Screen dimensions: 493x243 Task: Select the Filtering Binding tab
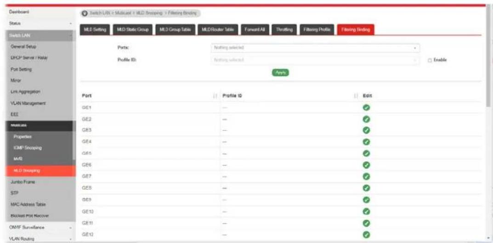click(x=356, y=29)
